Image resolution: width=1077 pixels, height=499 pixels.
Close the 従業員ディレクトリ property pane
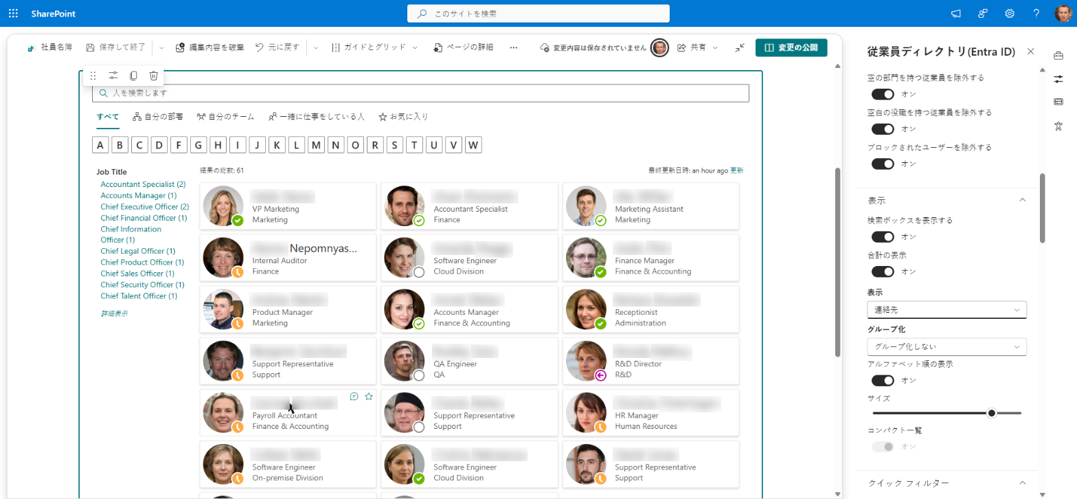pos(1030,52)
